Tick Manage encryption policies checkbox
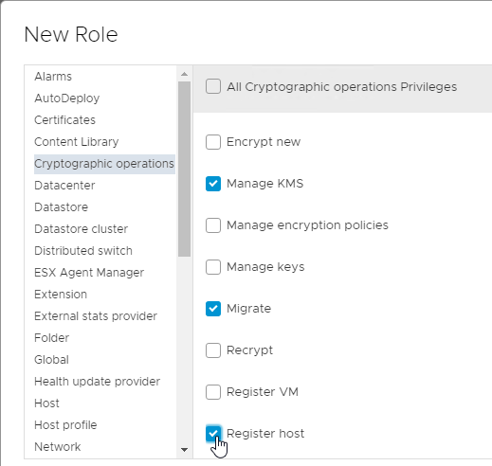492x466 pixels. [213, 225]
